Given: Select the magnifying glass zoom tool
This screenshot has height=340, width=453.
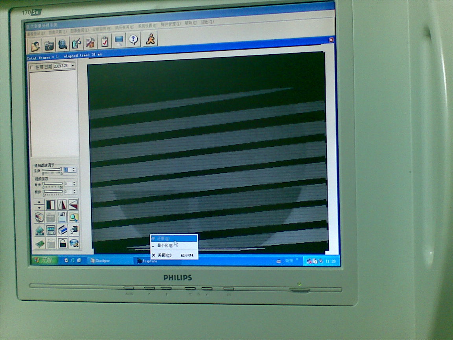Looking at the screenshot, I should tap(74, 217).
